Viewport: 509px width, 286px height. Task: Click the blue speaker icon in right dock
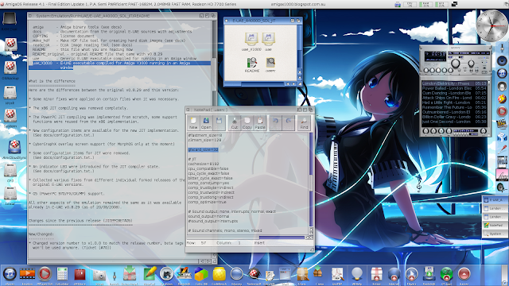tap(502, 61)
